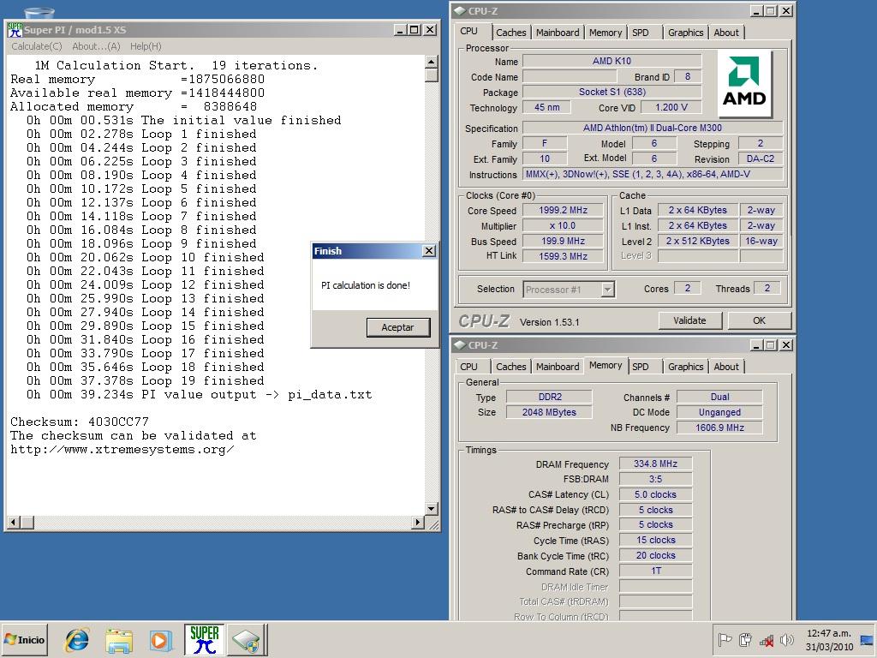Click the CAS# Latency value 5.0 clocks
Viewport: 877px width, 658px height.
pos(655,494)
